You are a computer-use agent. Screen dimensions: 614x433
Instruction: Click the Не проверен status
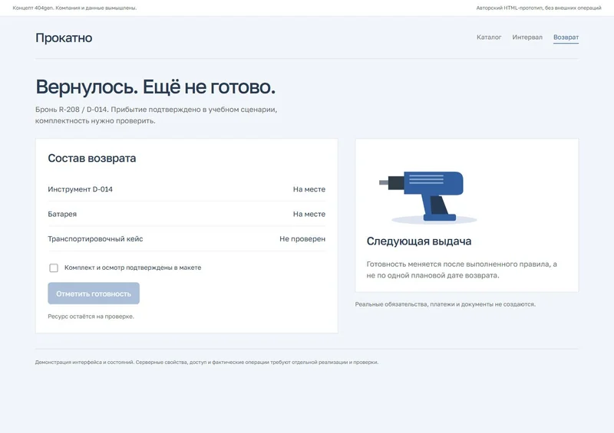pos(302,239)
